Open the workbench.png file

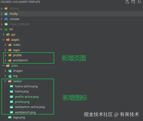coord(25,112)
